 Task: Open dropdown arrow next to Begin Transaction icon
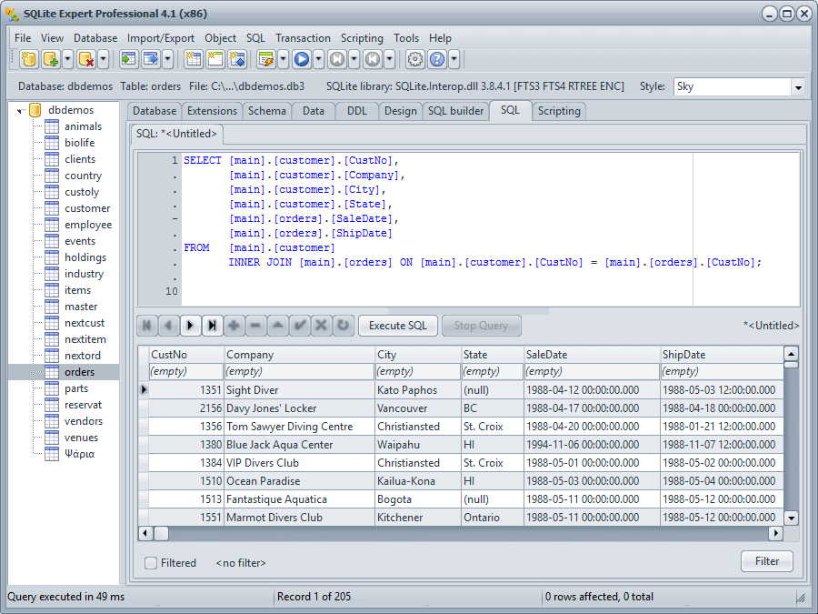pos(318,59)
